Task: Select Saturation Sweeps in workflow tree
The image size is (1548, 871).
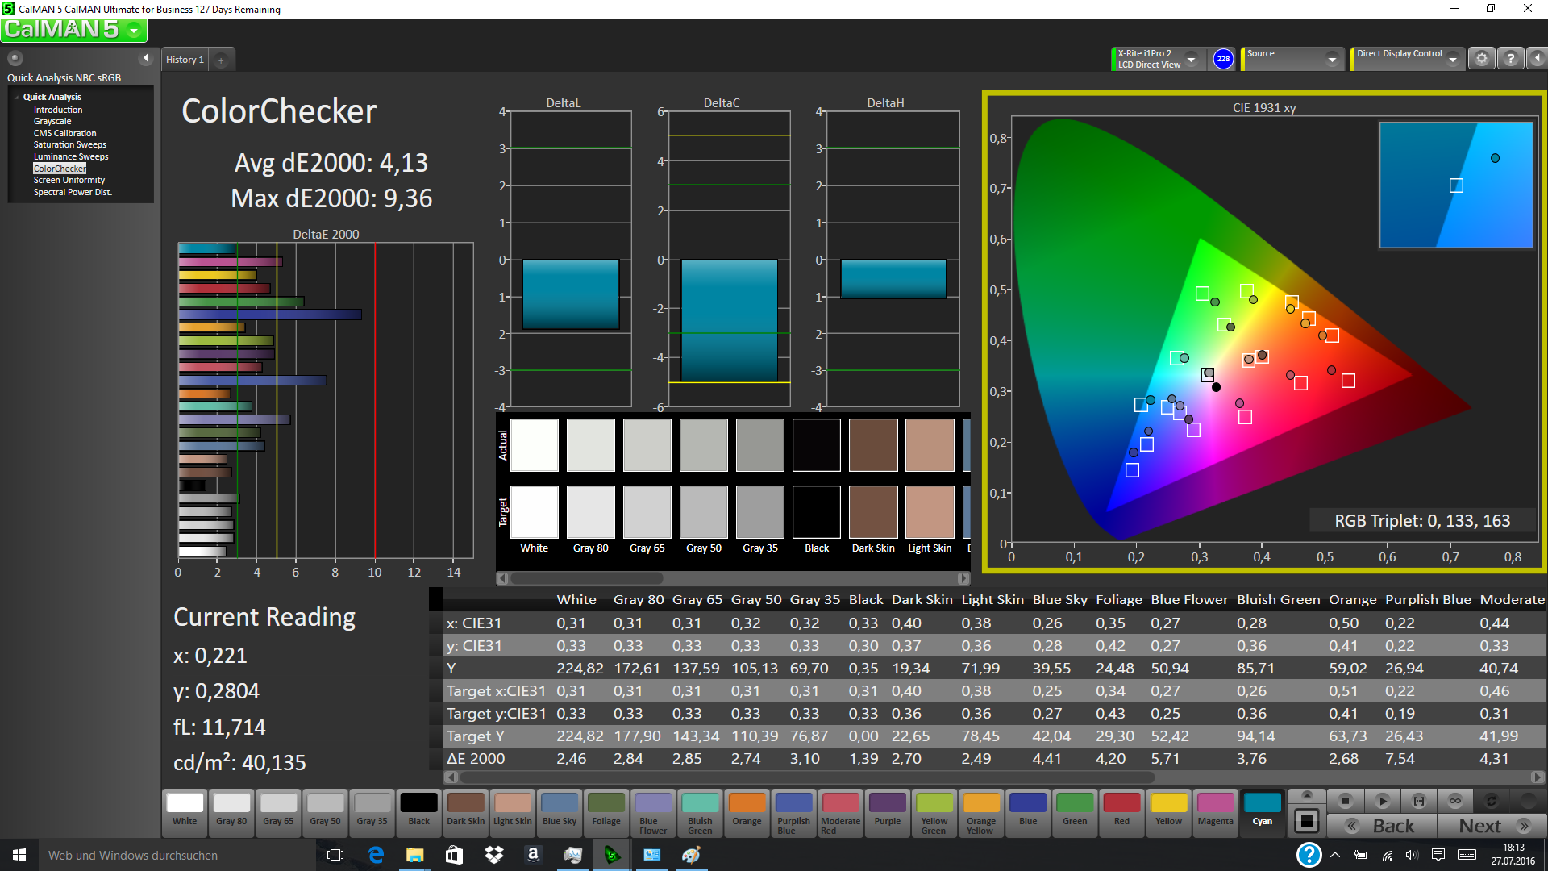Action: tap(69, 145)
